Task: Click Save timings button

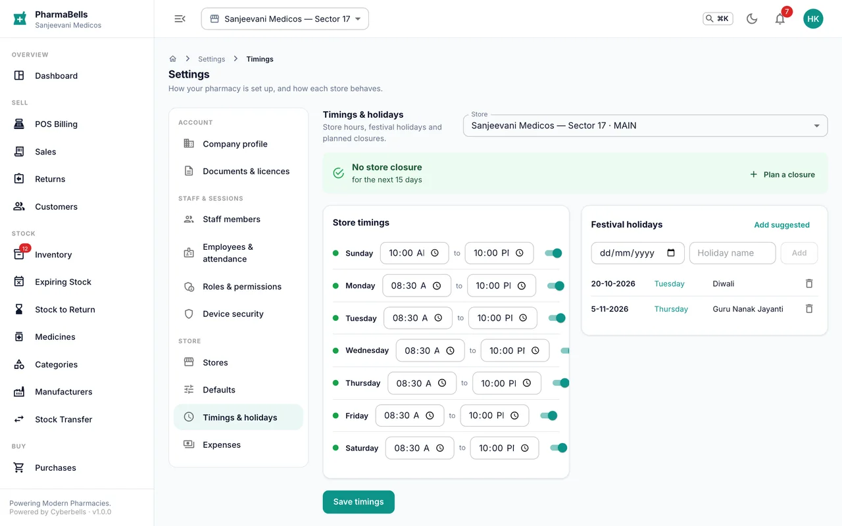Action: point(359,502)
